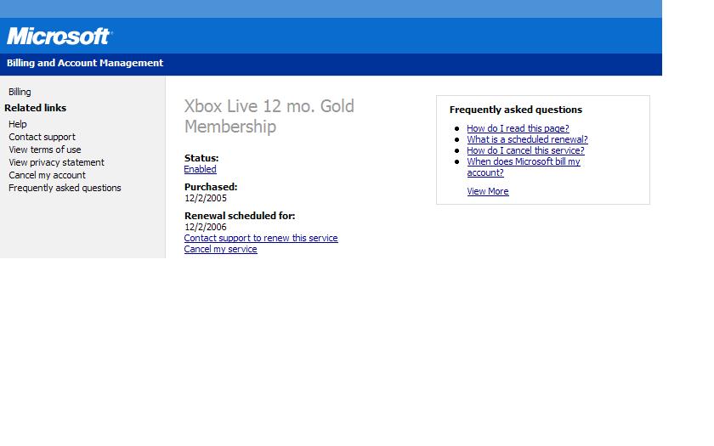
Task: Open sidebar Frequently asked questions link
Action: pyautogui.click(x=65, y=188)
